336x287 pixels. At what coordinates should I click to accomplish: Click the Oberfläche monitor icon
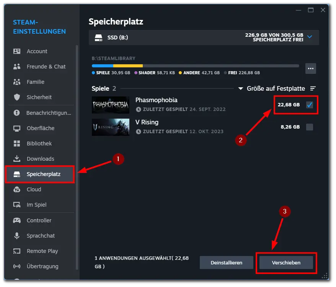(17, 129)
